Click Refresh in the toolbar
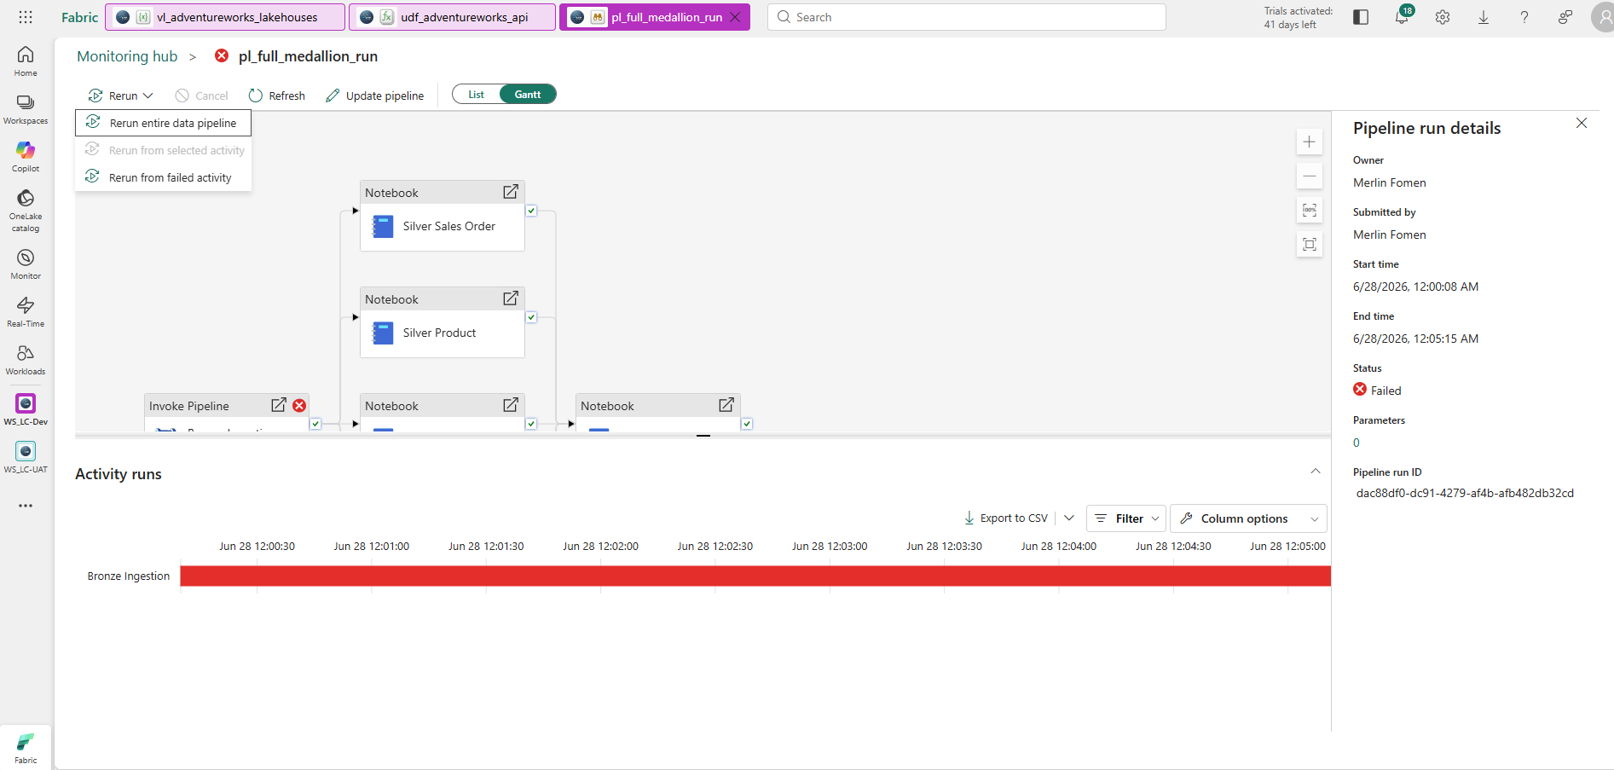The image size is (1614, 770). (x=276, y=96)
